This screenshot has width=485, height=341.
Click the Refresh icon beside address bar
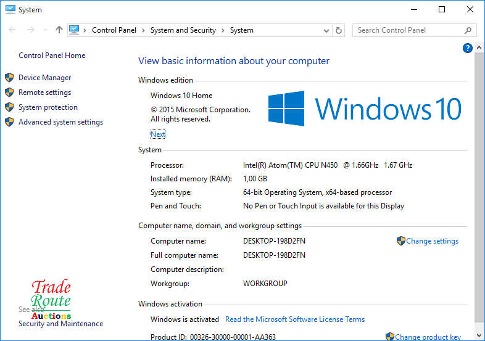pyautogui.click(x=339, y=30)
